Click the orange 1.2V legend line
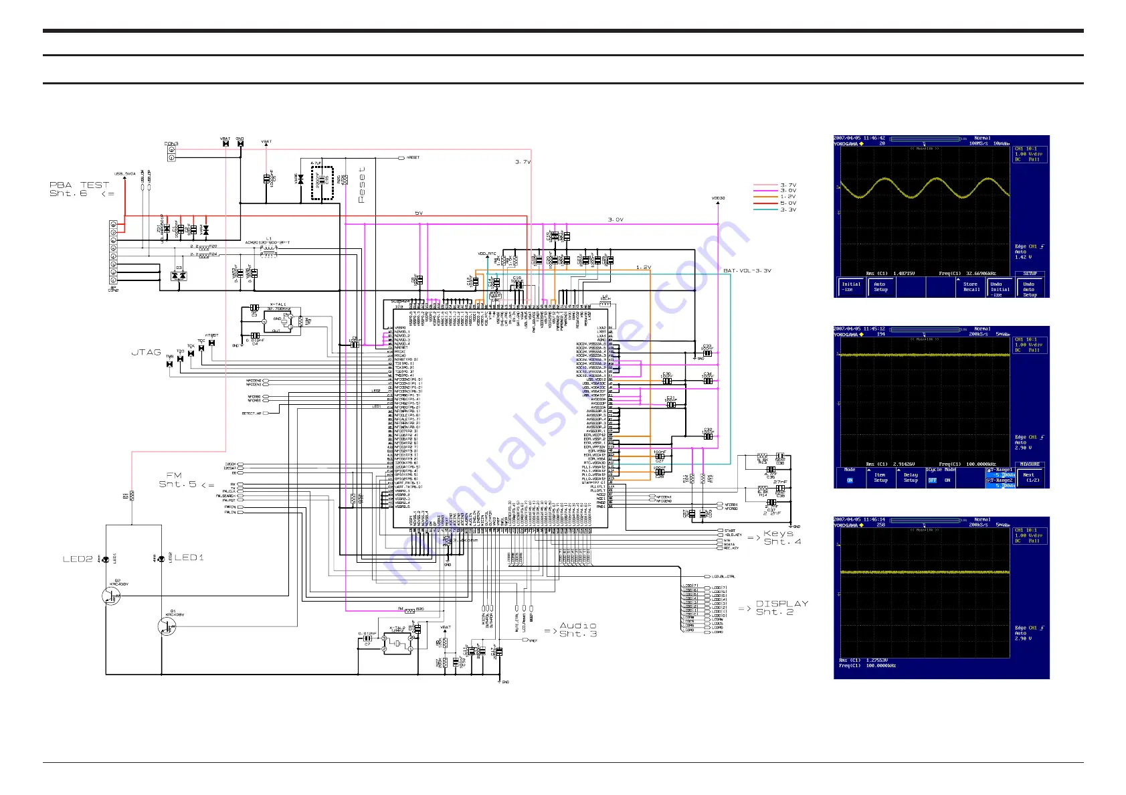The width and height of the screenshot is (1126, 795). tap(765, 197)
